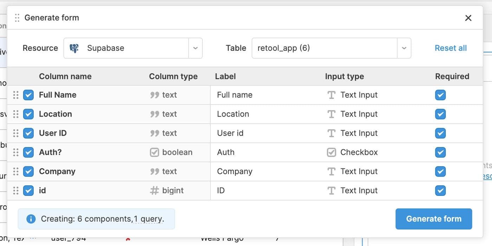Click the Supabase database icon in Resource field
Viewport: 492px width, 246px height.
(x=74, y=48)
